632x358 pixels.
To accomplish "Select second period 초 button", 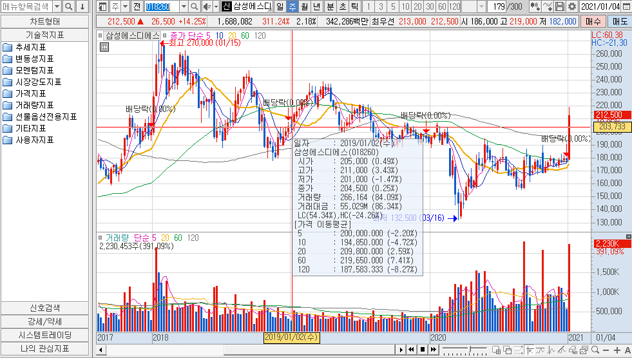I will 342,6.
